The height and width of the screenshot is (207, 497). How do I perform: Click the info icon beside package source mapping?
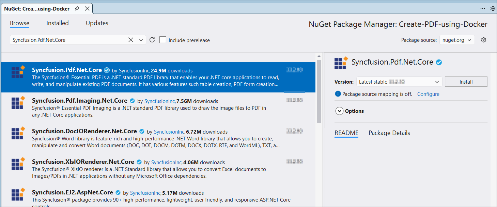(x=338, y=94)
